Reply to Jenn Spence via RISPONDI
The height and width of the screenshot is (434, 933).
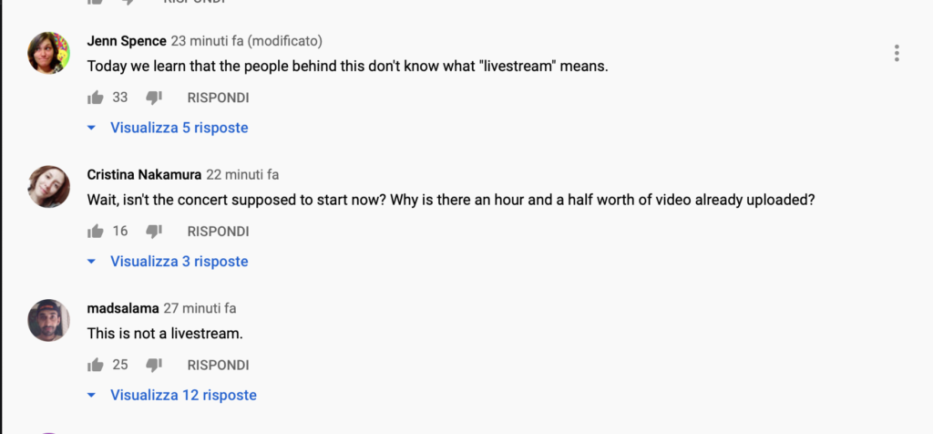(x=219, y=98)
